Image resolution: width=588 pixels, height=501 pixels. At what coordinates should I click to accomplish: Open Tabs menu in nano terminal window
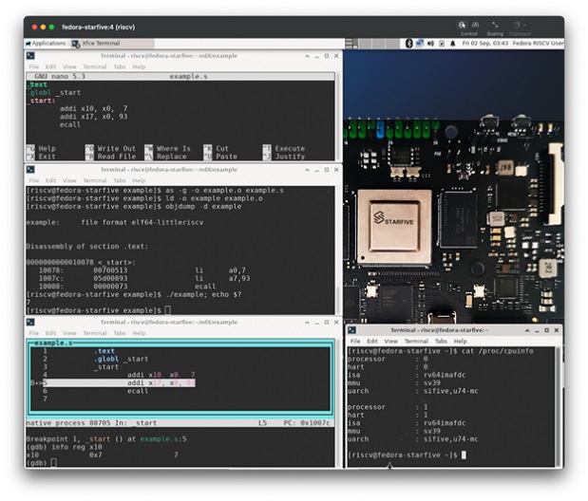click(x=120, y=66)
